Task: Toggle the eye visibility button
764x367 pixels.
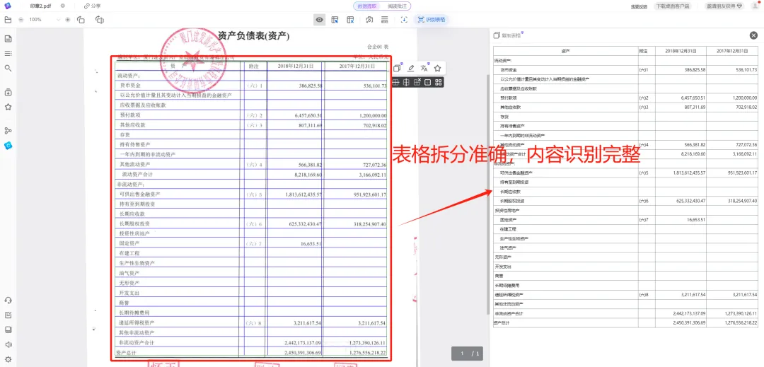Action: click(320, 20)
